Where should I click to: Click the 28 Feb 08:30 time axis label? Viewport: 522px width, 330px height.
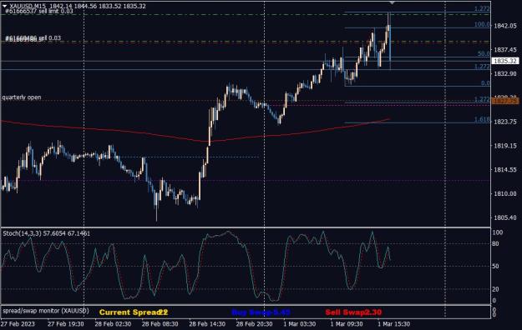tap(160, 323)
